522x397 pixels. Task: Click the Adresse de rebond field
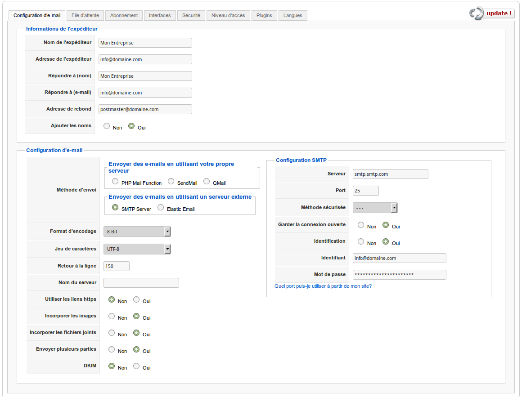145,109
